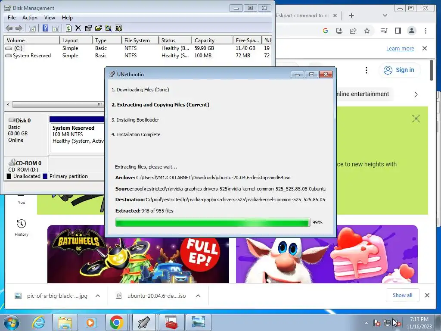Click the open folder icon in Disk Management
Screen dimensions: 441x331
pos(98,28)
